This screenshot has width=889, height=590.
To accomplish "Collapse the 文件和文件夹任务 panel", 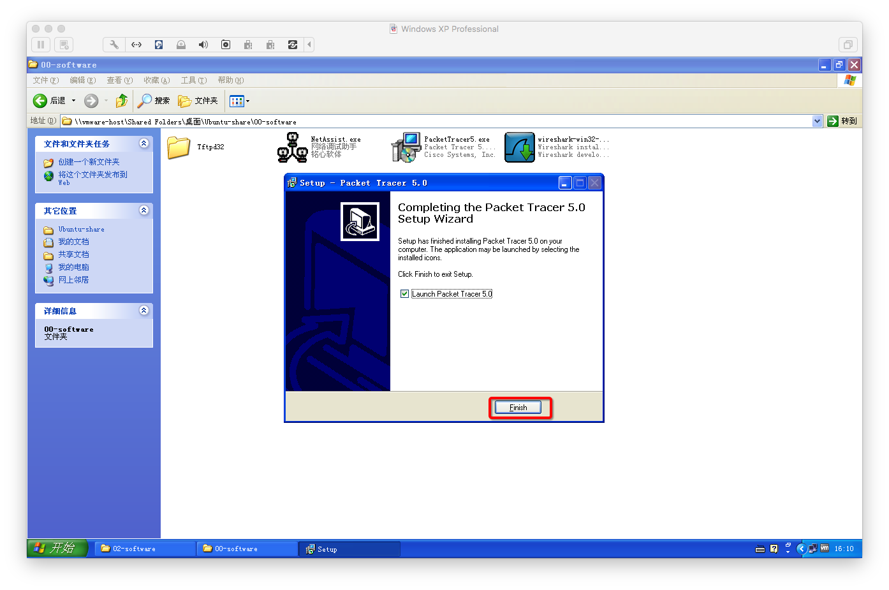I will click(144, 144).
